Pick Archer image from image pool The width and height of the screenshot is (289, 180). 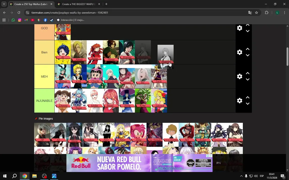tap(202, 135)
